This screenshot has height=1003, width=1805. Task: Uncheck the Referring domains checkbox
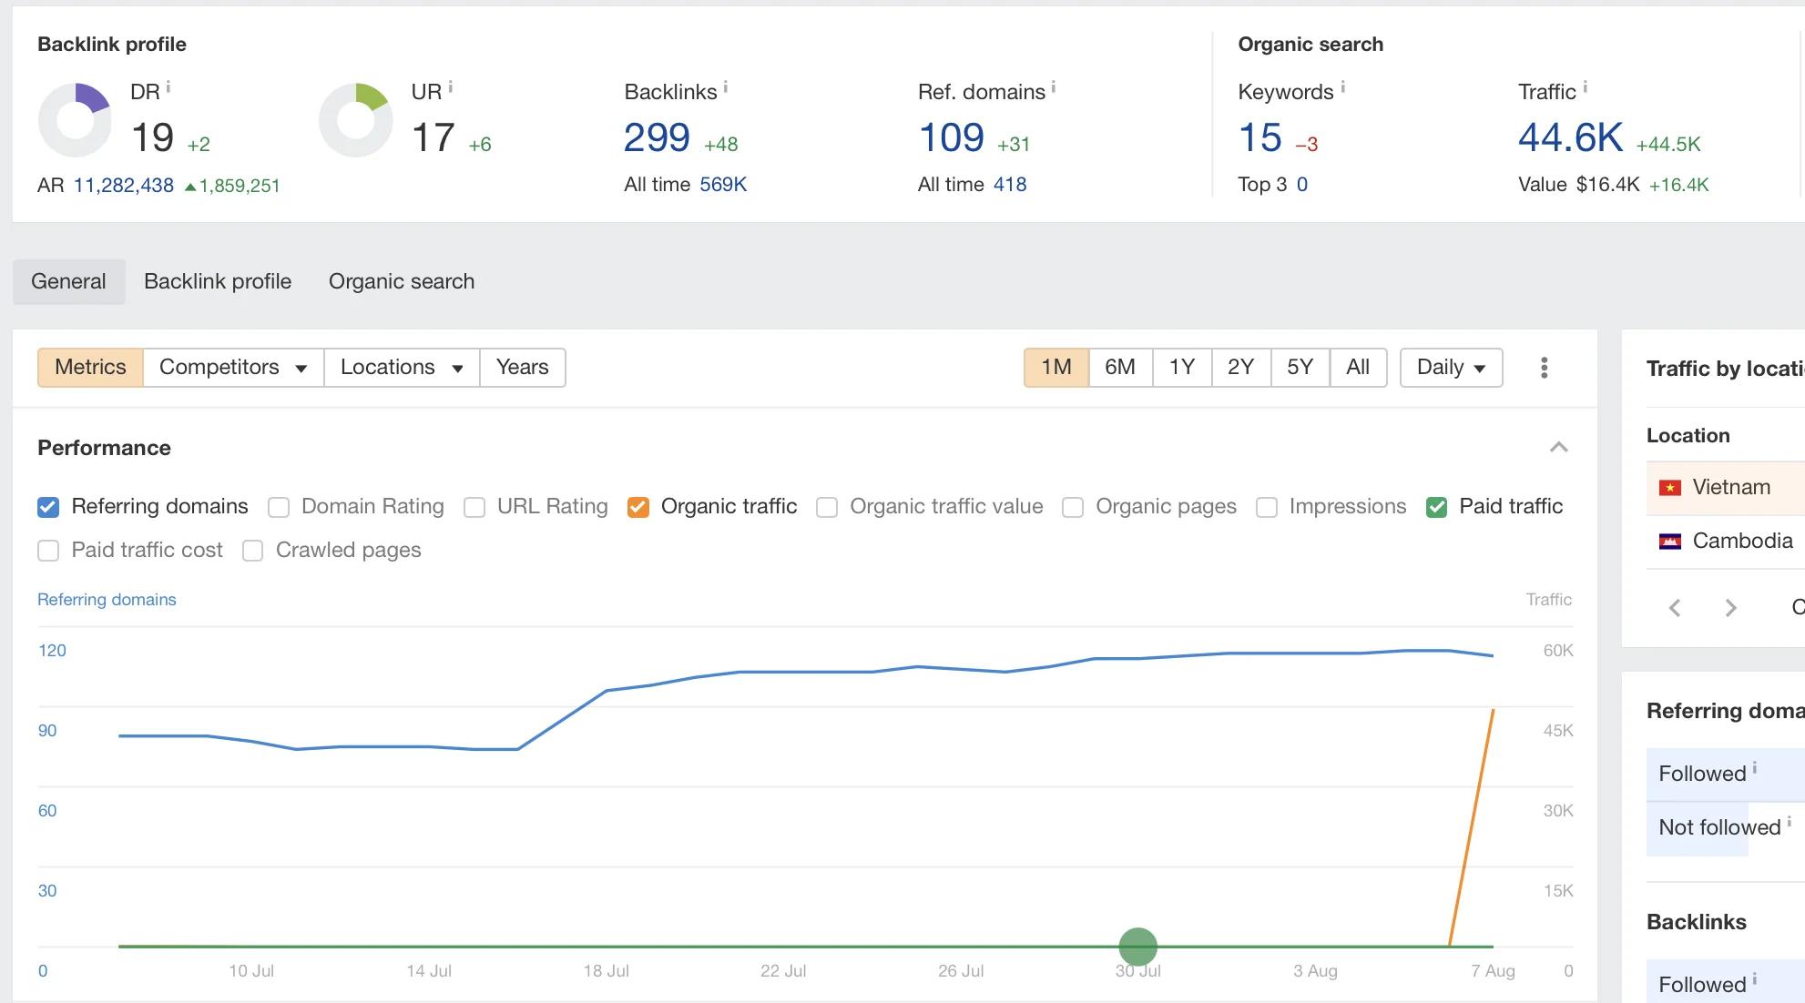pos(48,507)
